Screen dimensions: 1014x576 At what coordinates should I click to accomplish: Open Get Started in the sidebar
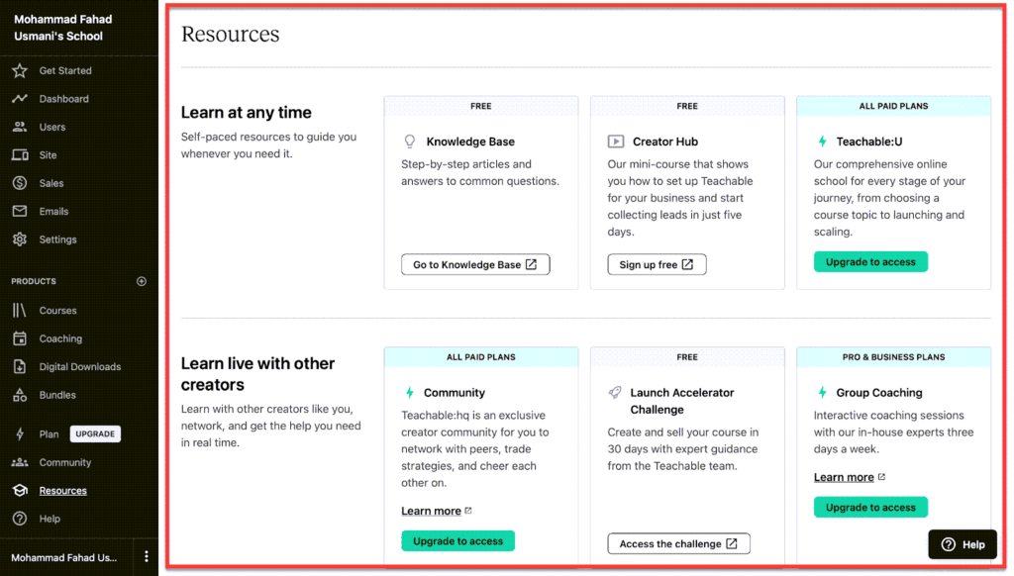point(65,70)
